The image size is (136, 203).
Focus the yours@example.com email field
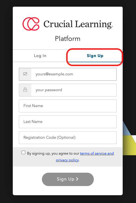click(68, 74)
